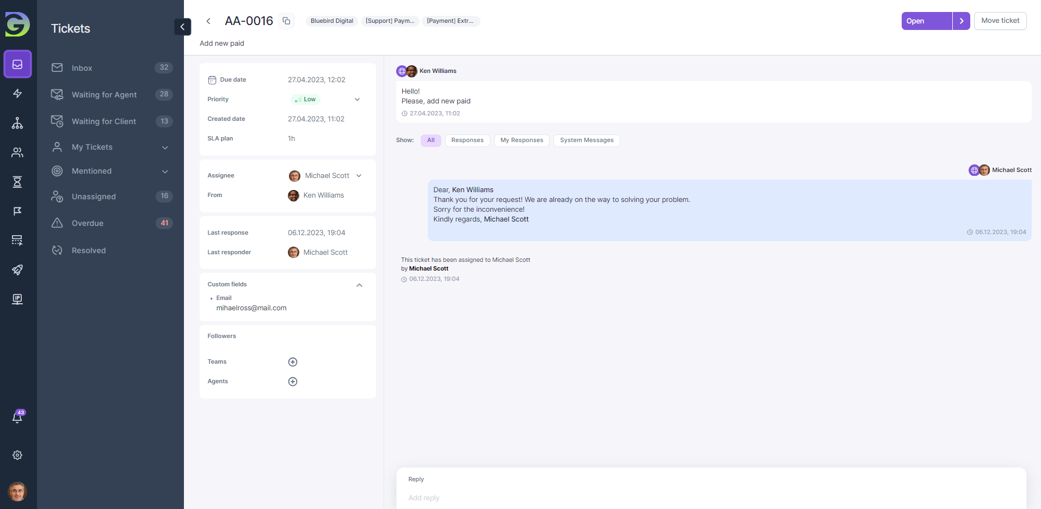The image size is (1041, 509).
Task: Open the Priority dropdown
Action: coord(357,100)
